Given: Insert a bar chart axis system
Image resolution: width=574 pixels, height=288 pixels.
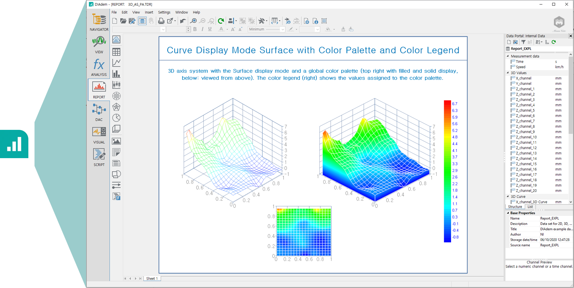Looking at the screenshot, I should click(x=117, y=74).
